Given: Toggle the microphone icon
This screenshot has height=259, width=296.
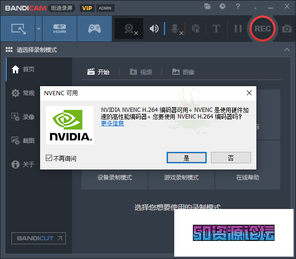Looking at the screenshot, I should click(175, 29).
